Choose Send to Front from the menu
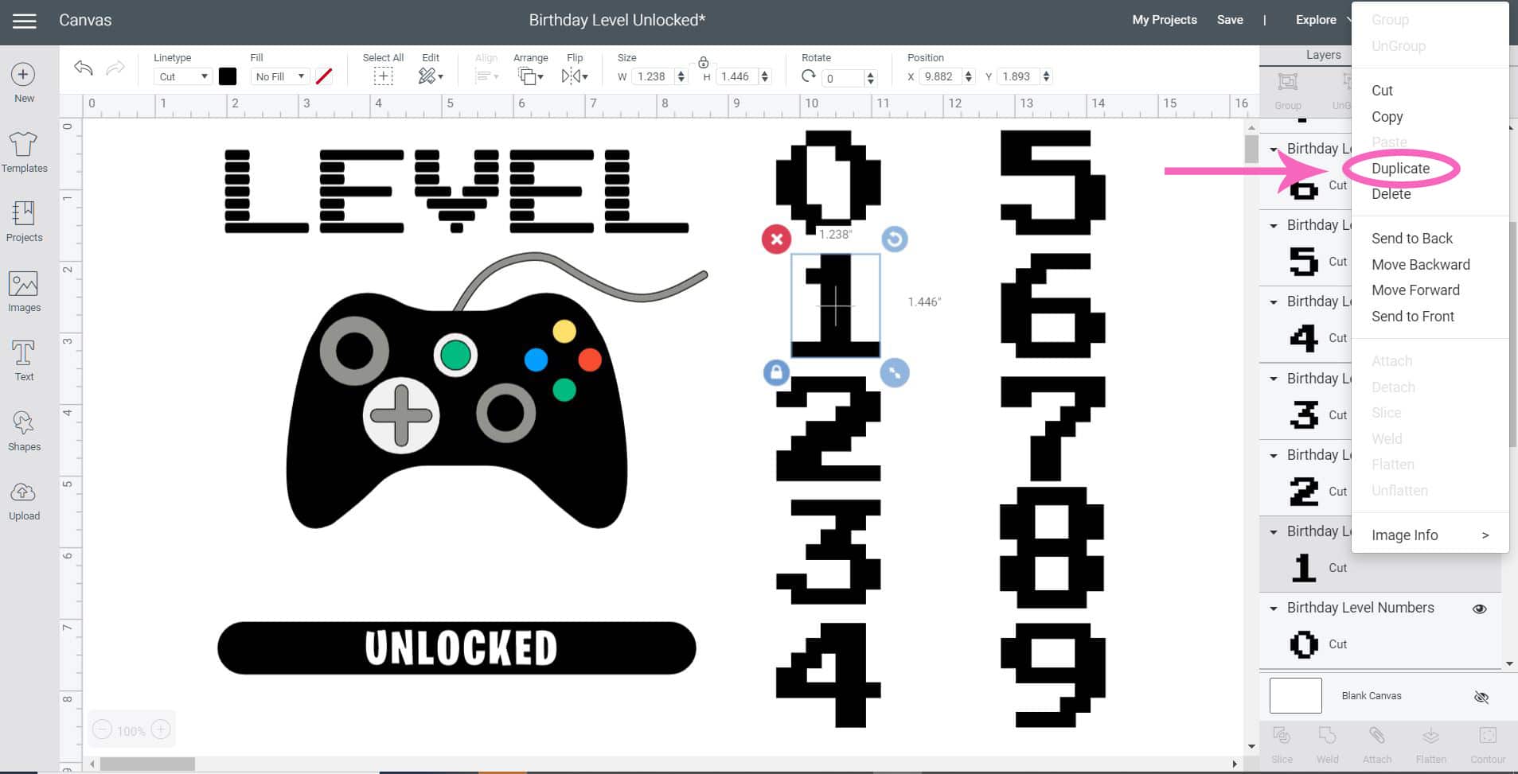The height and width of the screenshot is (774, 1518). [x=1412, y=317]
